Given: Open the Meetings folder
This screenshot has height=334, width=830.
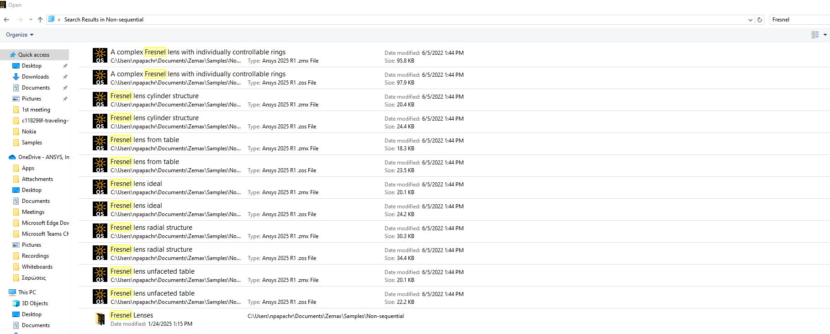Looking at the screenshot, I should 33,212.
